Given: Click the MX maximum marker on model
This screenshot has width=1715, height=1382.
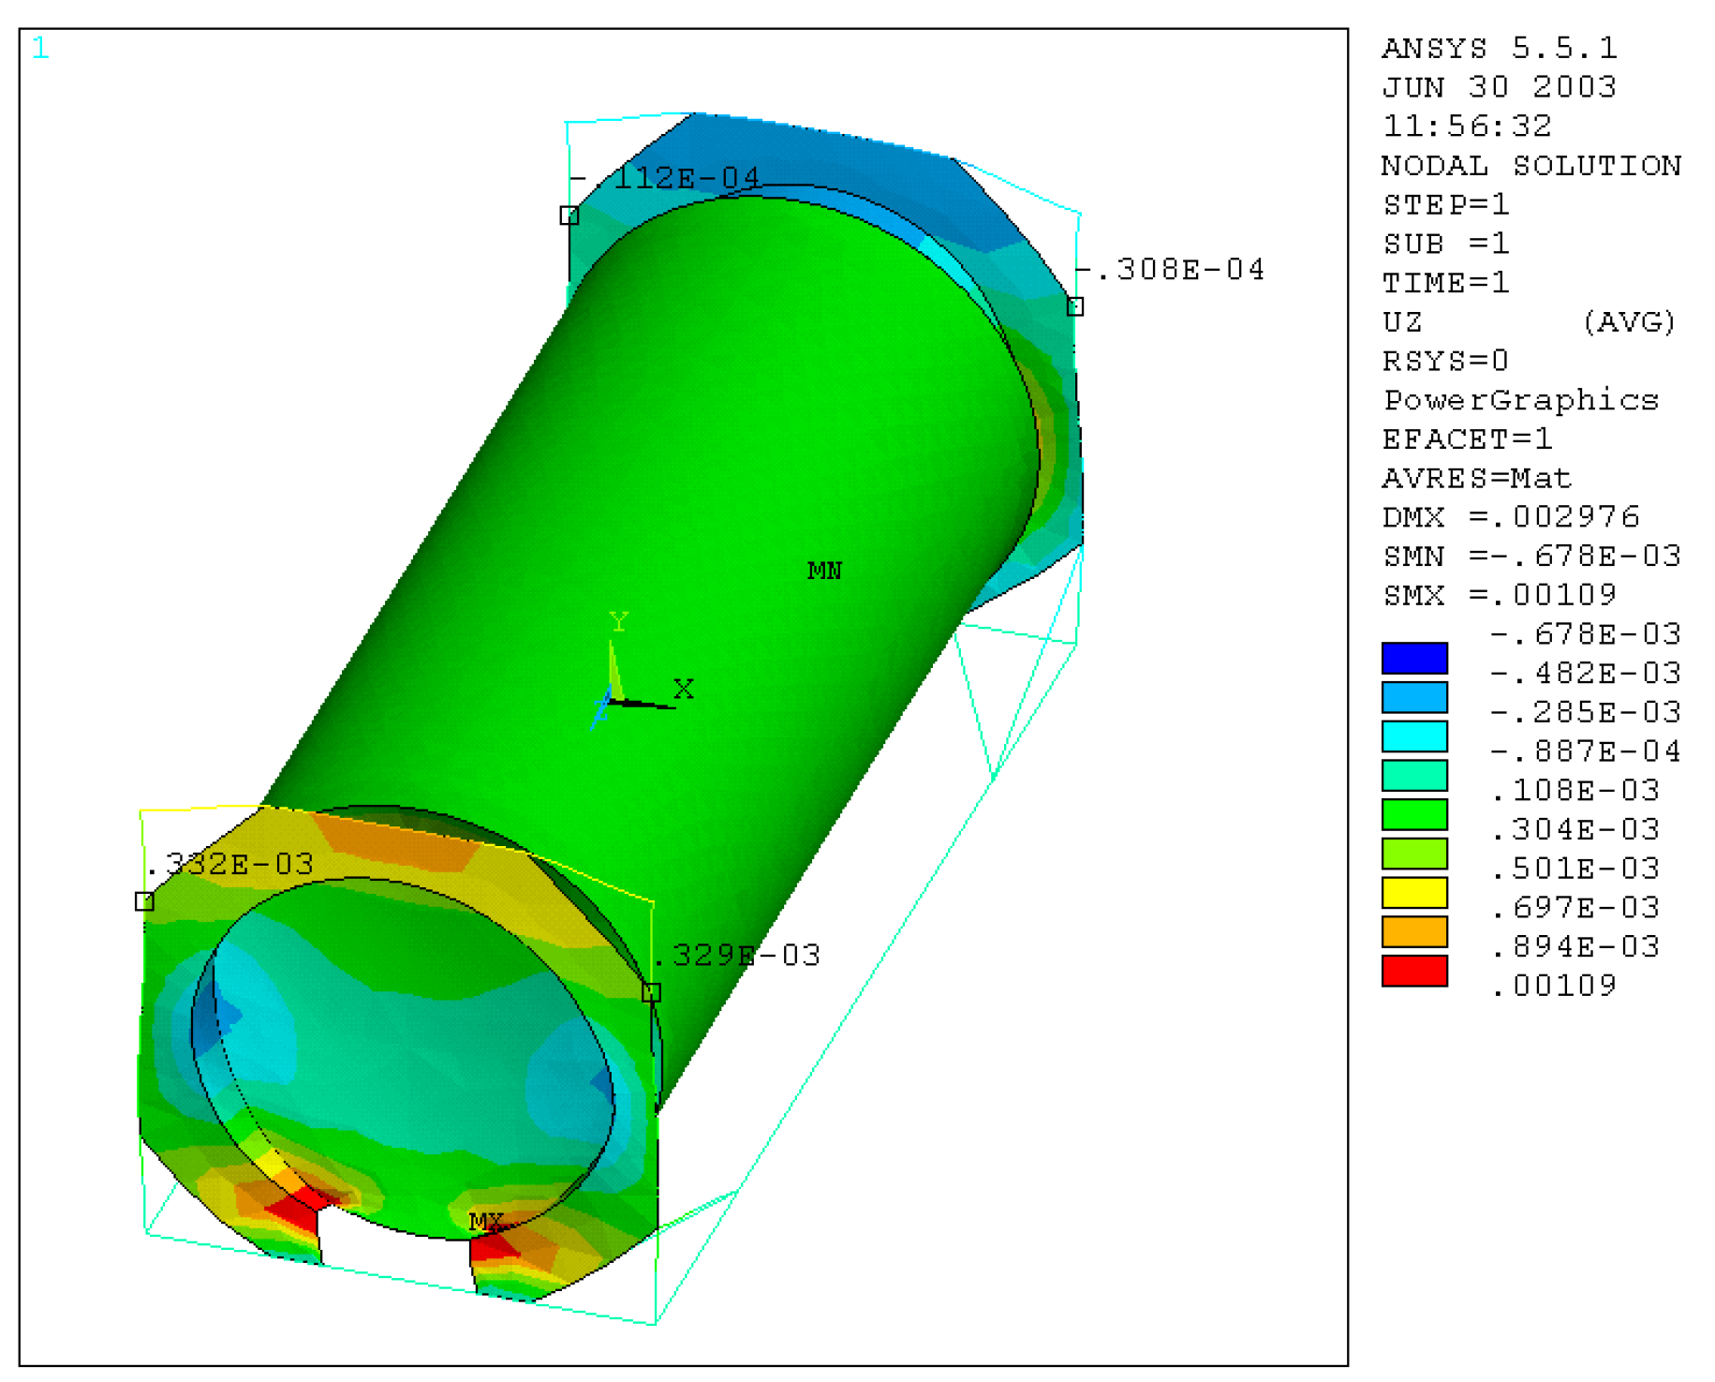Looking at the screenshot, I should coord(486,1222).
